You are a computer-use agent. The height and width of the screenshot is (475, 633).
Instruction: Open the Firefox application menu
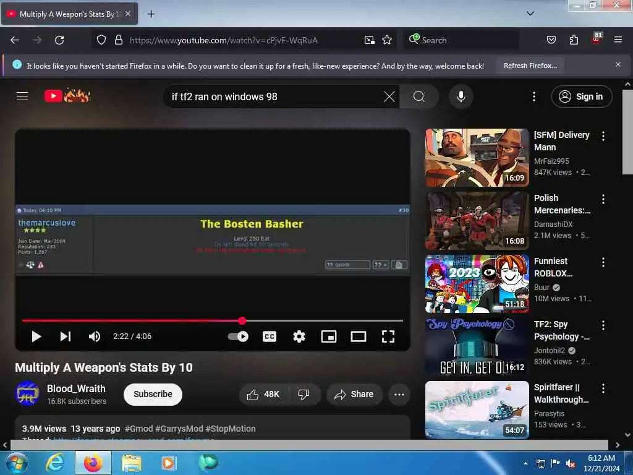(x=618, y=40)
